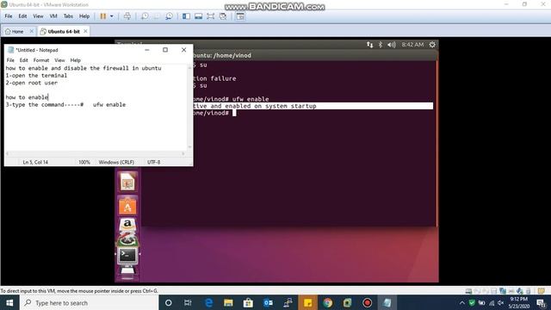Click the console view icon in VMware toolbar
Screen dimensions: 551x310
[240, 16]
